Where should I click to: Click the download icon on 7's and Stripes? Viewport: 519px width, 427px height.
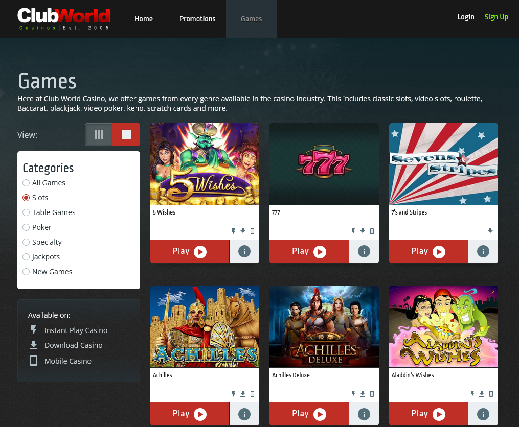[x=490, y=231]
